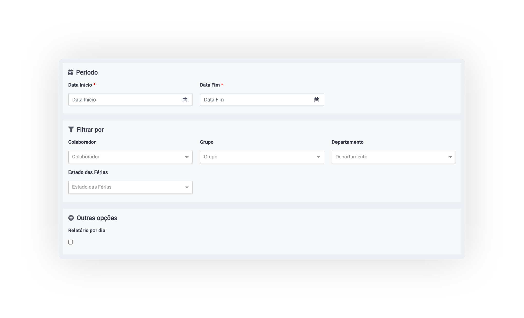Screen dimensions: 524x318
Task: Open the Data Início calendar picker icon
Action: (185, 100)
